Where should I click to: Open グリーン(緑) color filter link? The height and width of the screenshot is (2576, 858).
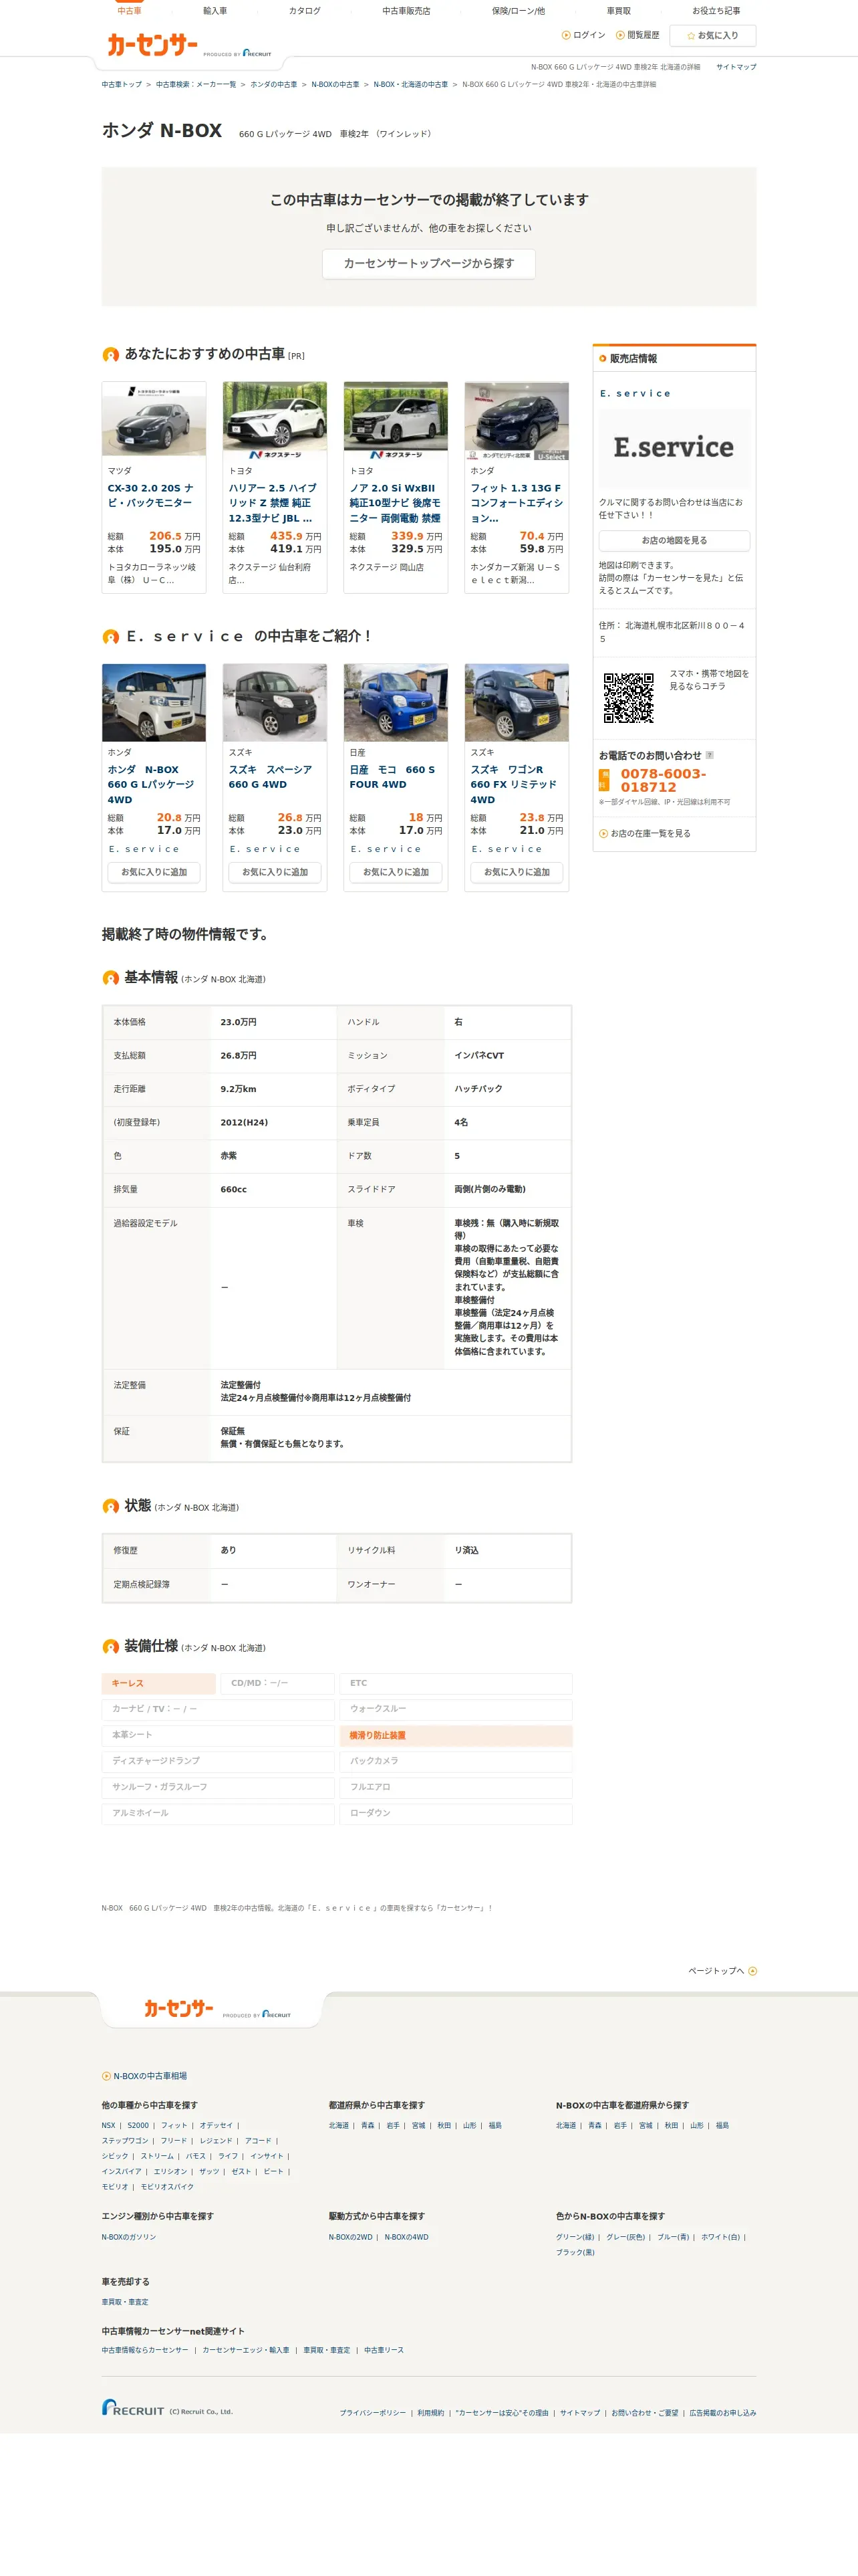point(575,2237)
